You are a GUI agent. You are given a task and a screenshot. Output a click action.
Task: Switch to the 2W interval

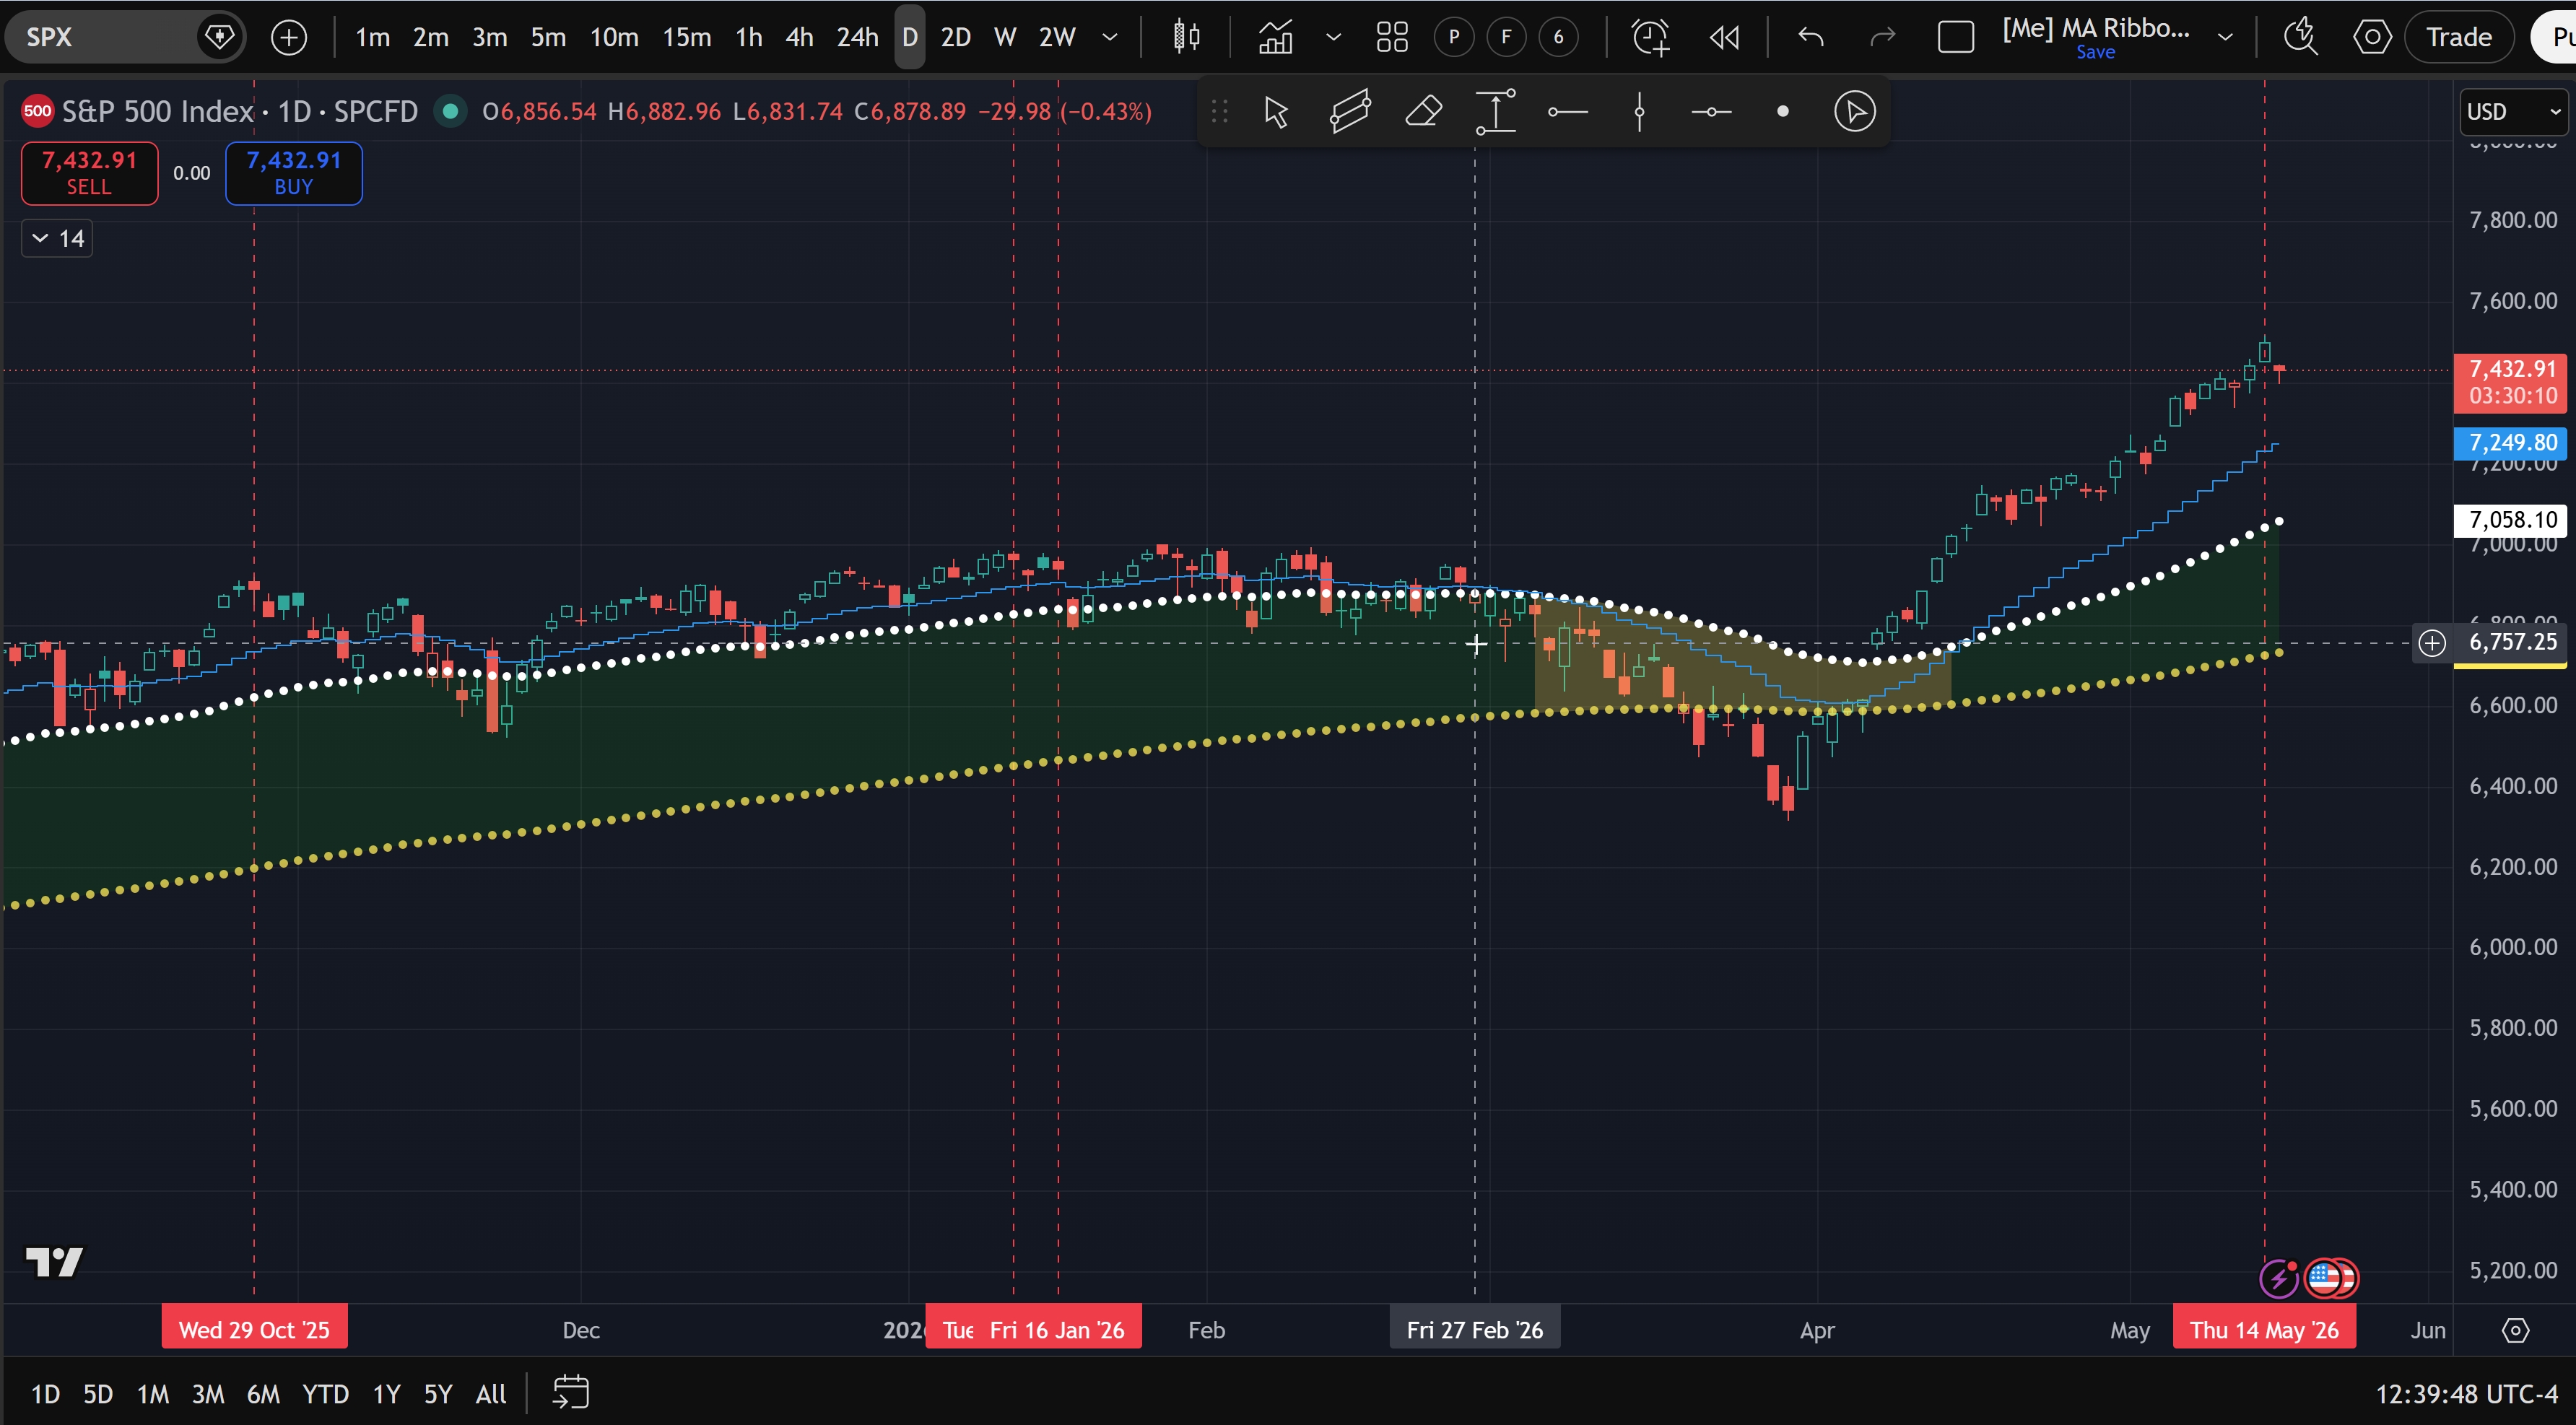(x=1057, y=38)
